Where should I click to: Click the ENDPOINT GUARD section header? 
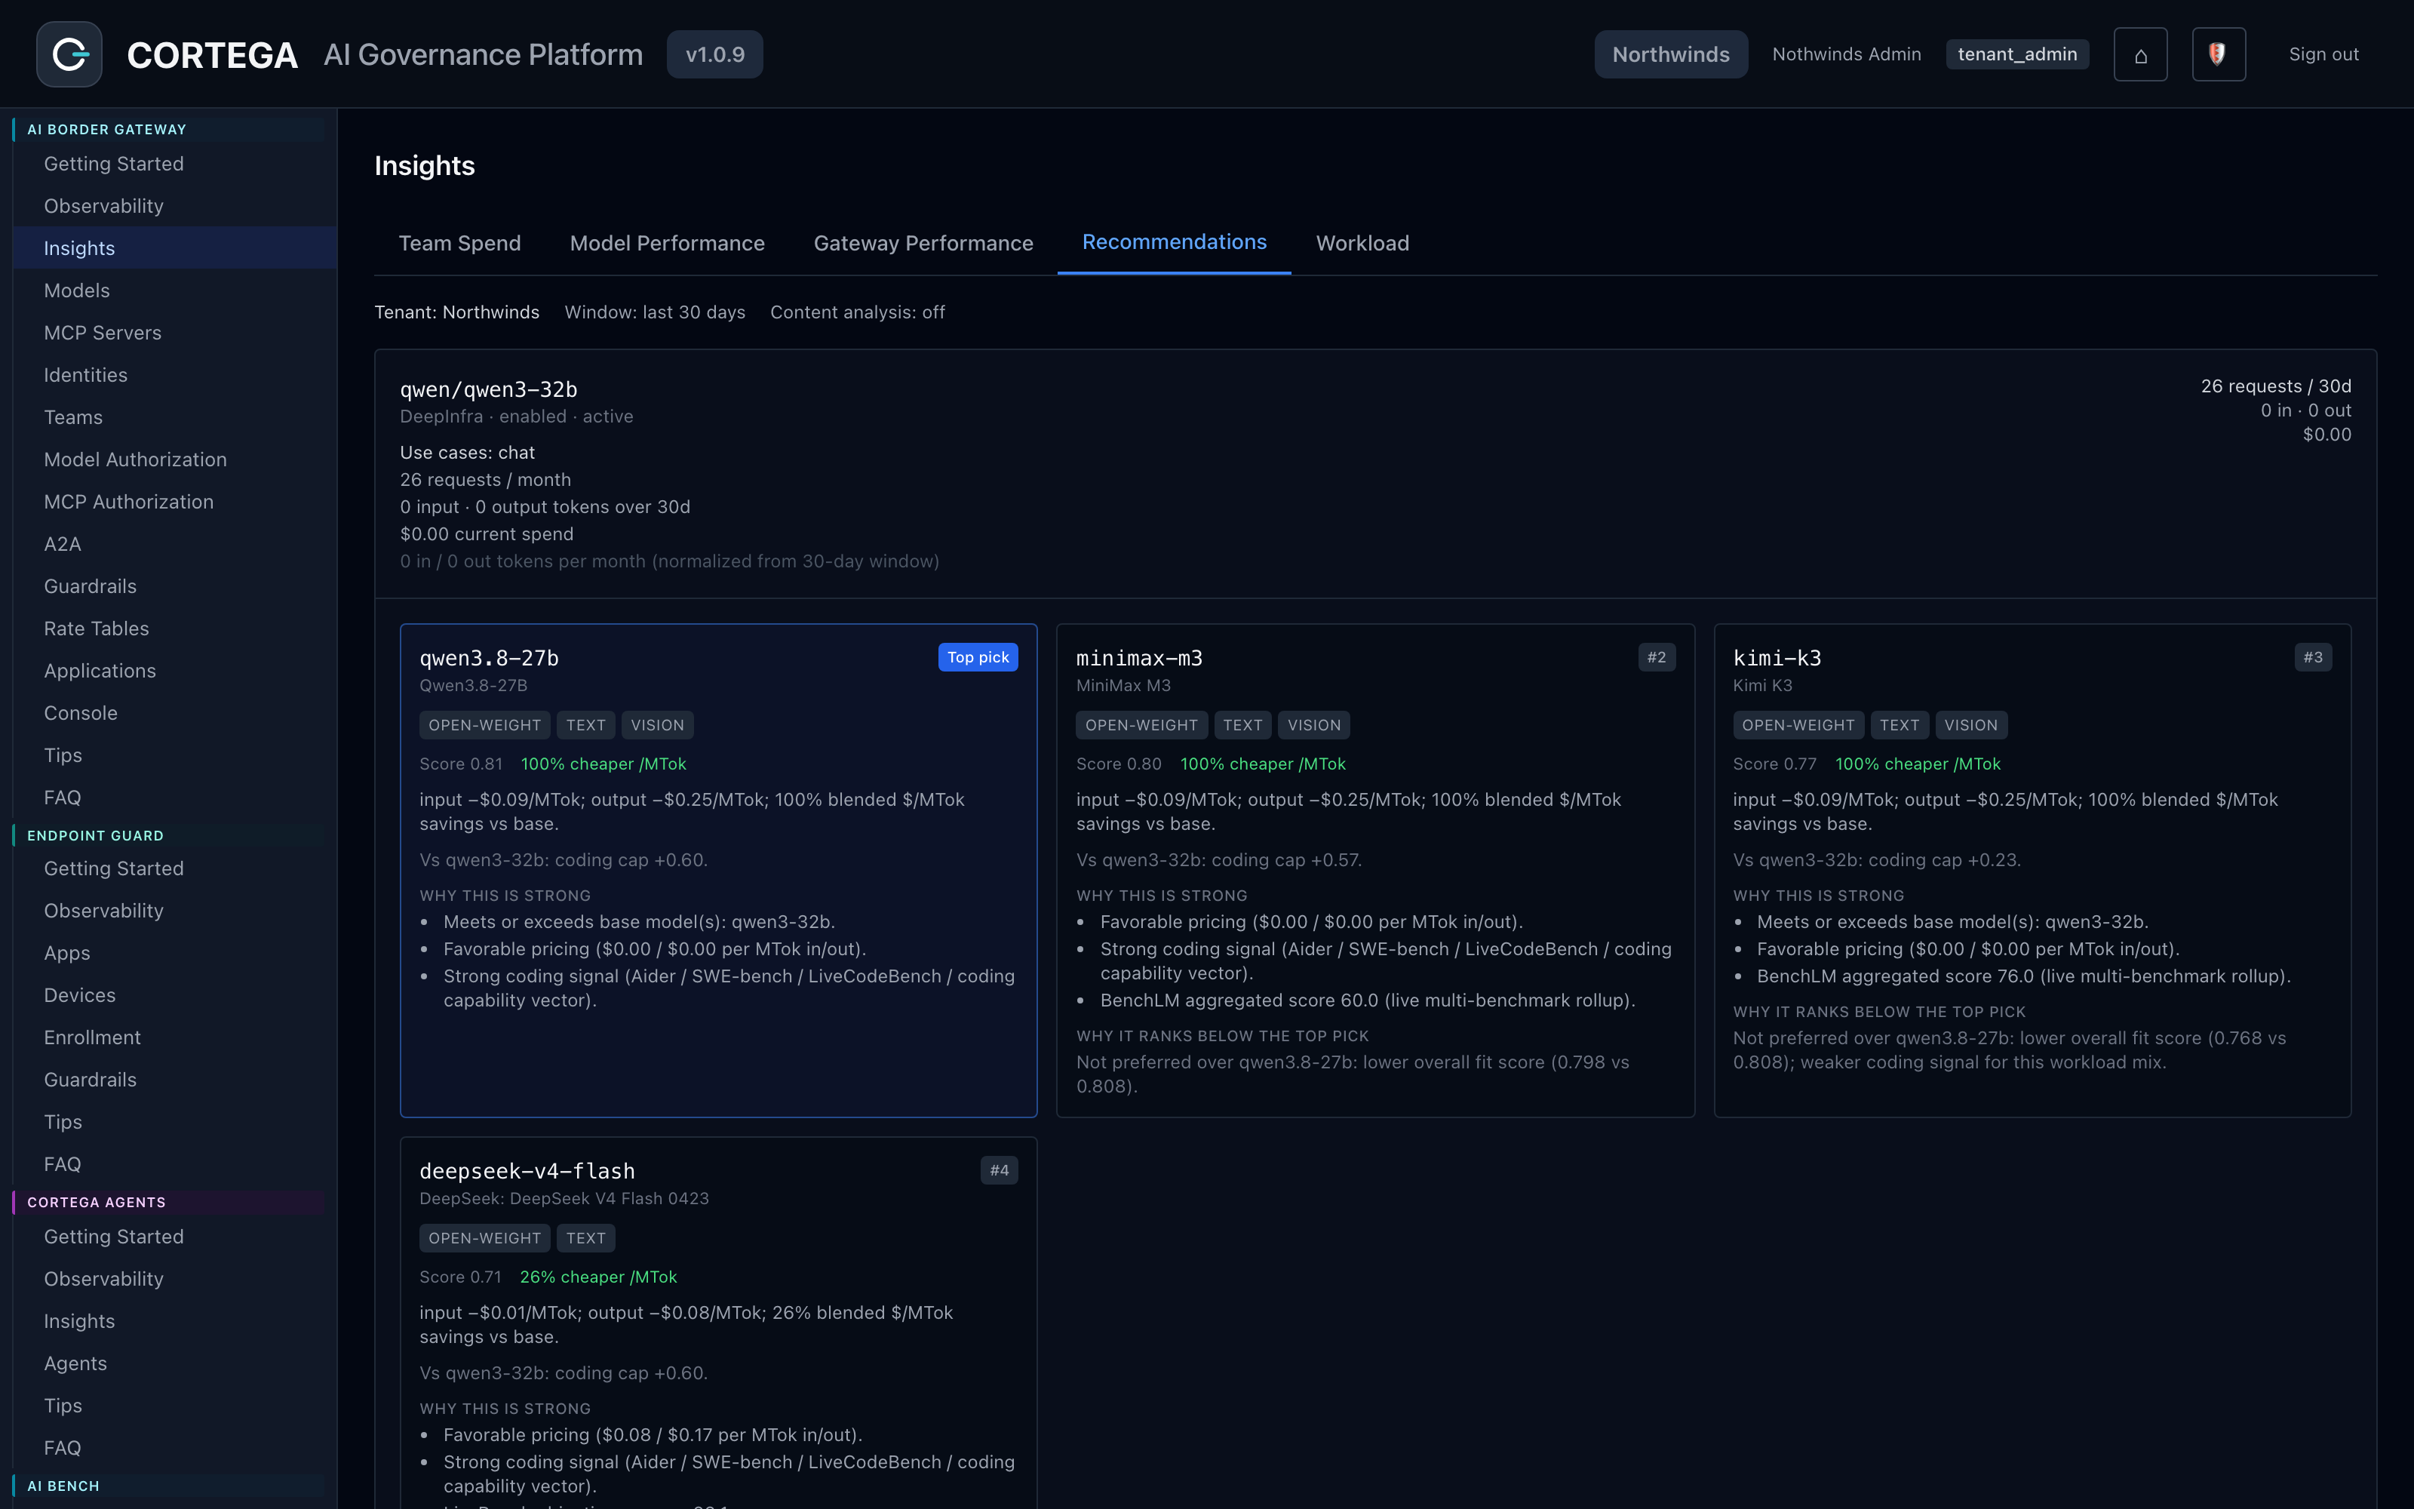(x=168, y=835)
